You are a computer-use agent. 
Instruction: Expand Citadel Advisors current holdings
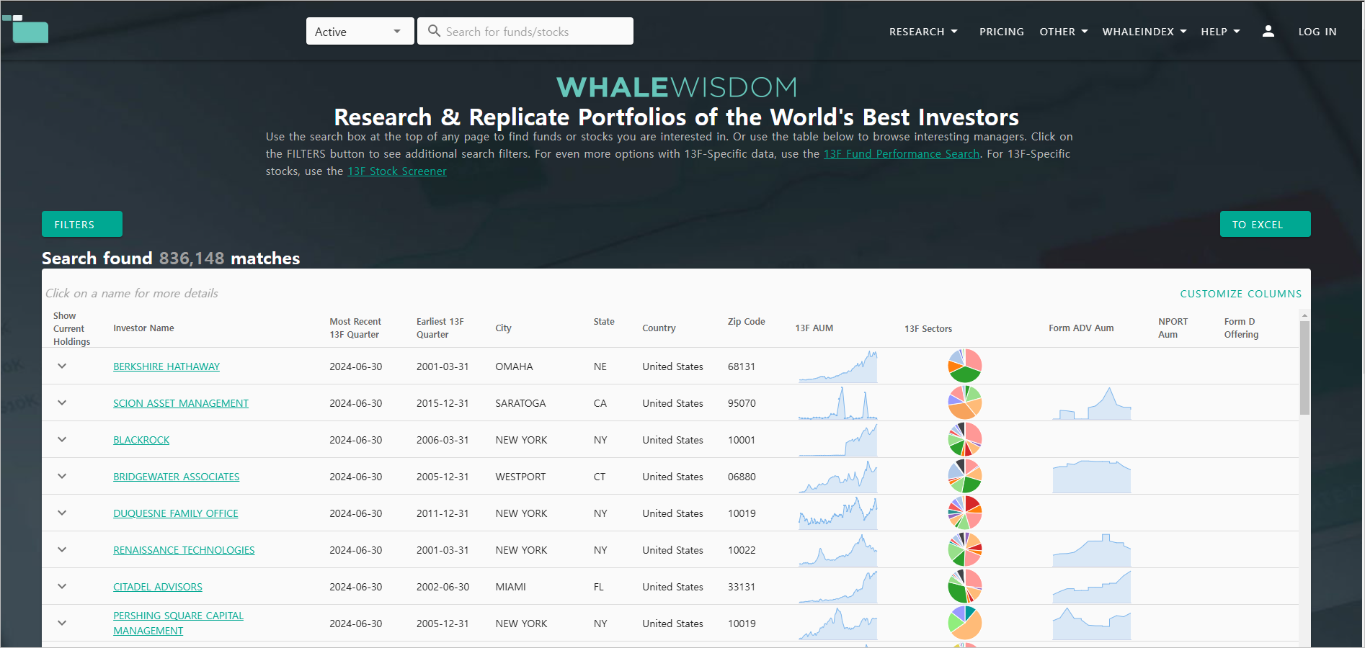pos(62,586)
